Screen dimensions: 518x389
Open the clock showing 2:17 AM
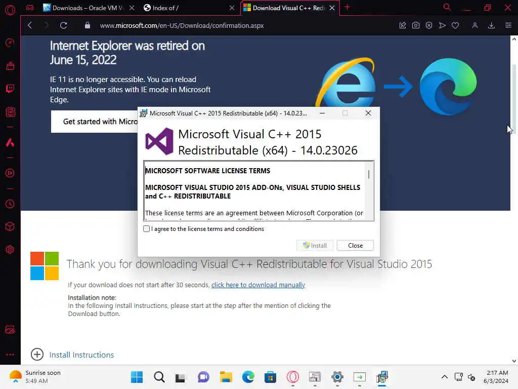click(496, 377)
